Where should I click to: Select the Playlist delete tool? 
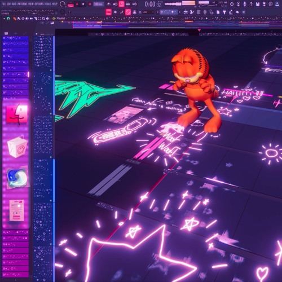tap(23, 19)
